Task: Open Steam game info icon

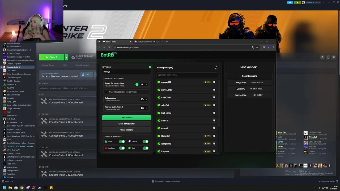Action: point(328,57)
